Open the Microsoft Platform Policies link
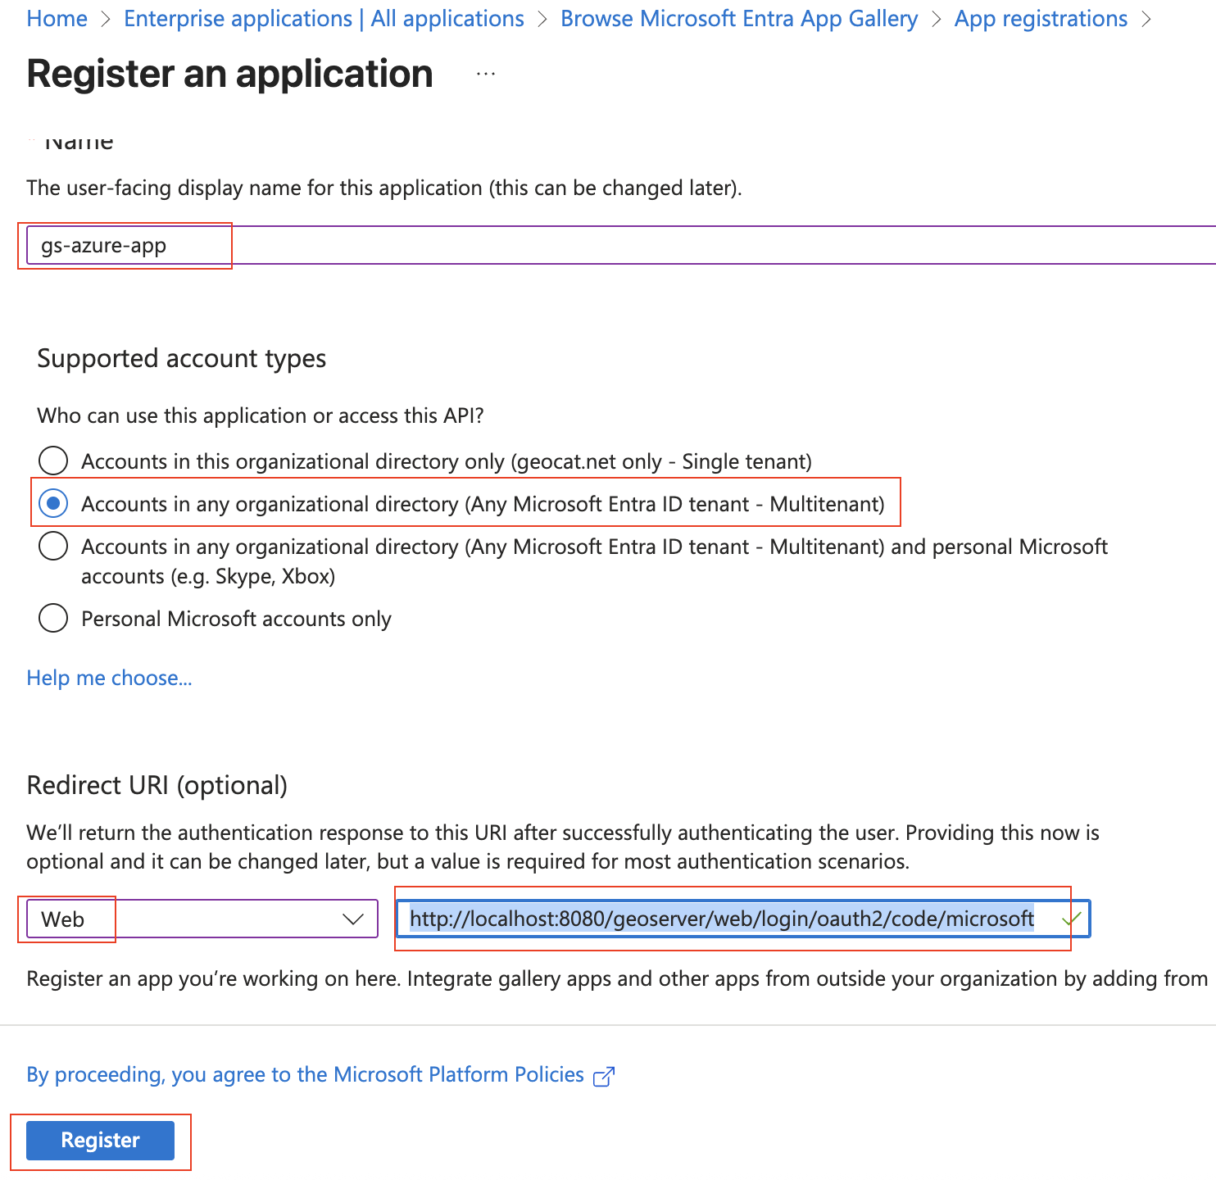This screenshot has width=1216, height=1180. 305,1074
